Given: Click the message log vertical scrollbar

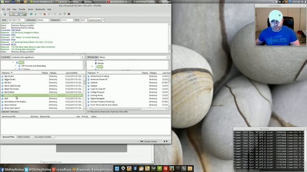Looking at the screenshot, I should click(169, 38).
